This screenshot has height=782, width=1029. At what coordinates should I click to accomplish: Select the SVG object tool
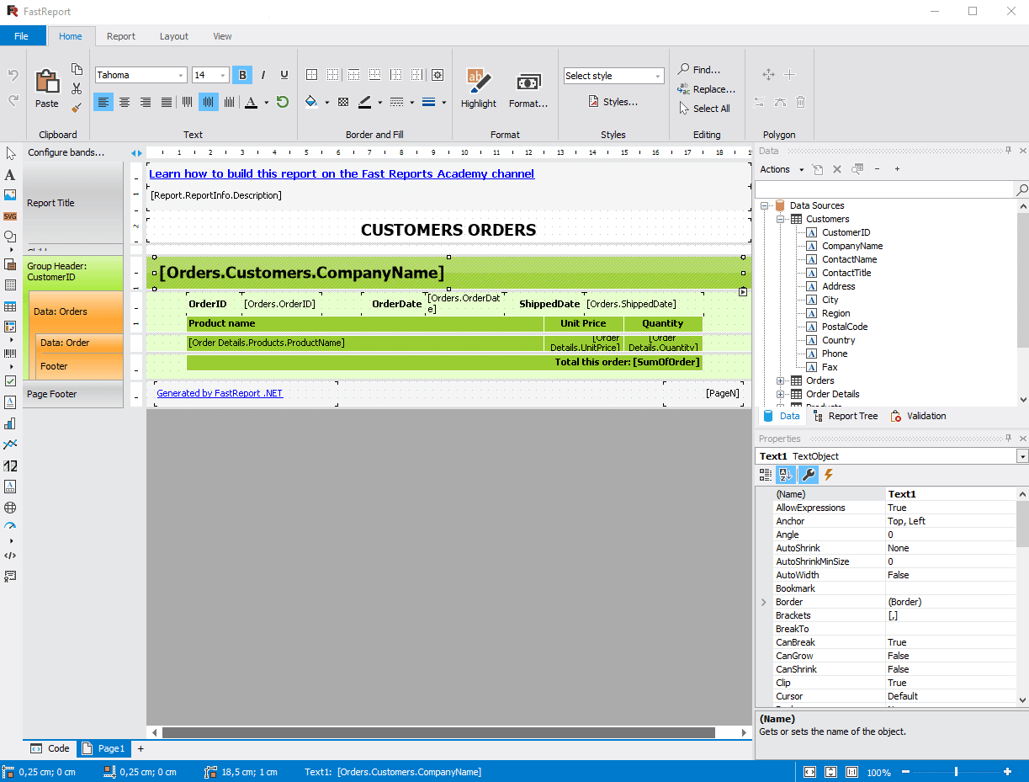click(10, 216)
